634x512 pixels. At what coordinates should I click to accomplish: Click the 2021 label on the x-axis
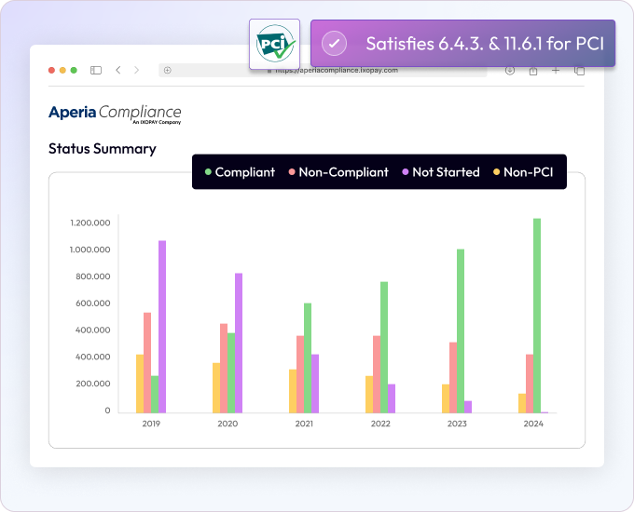pyautogui.click(x=304, y=424)
